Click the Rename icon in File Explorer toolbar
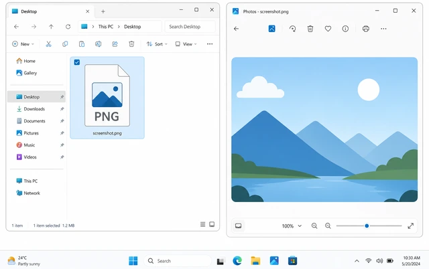Screen dimensions: 429x269 [x=99, y=44]
